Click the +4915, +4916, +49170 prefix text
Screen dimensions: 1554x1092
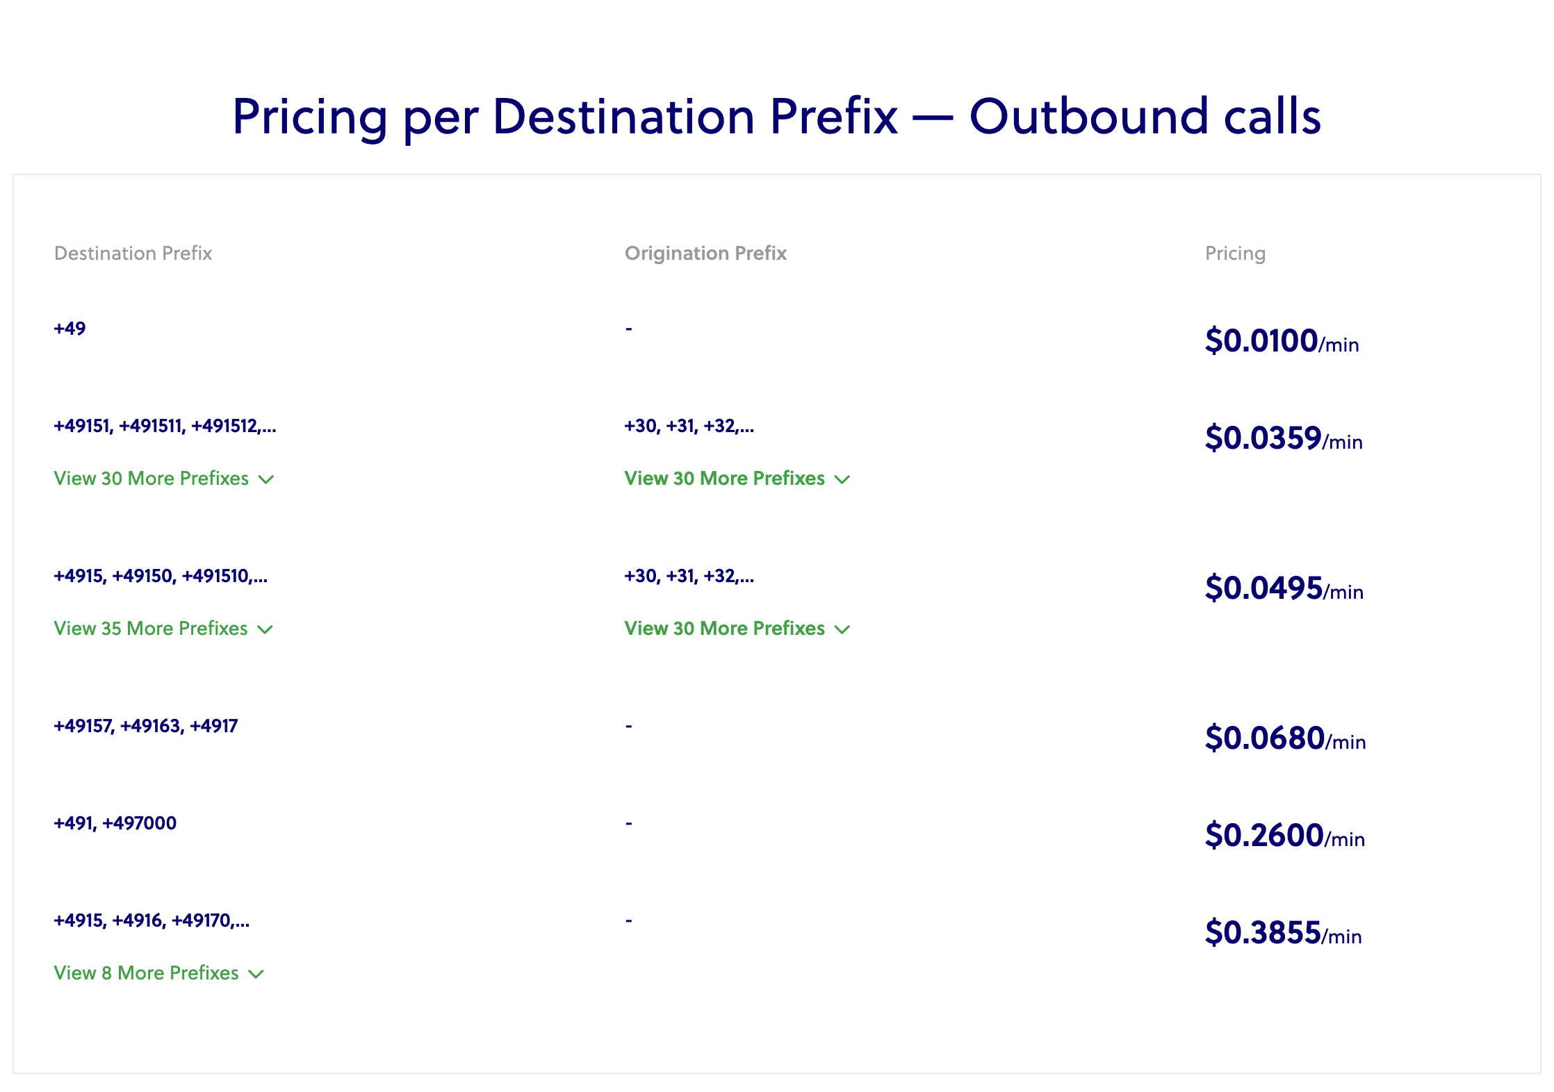(151, 920)
